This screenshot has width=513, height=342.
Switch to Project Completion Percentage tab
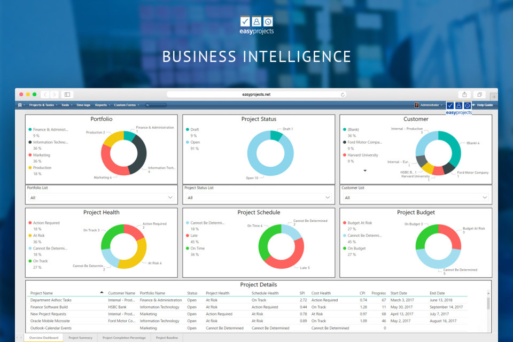[x=124, y=338]
